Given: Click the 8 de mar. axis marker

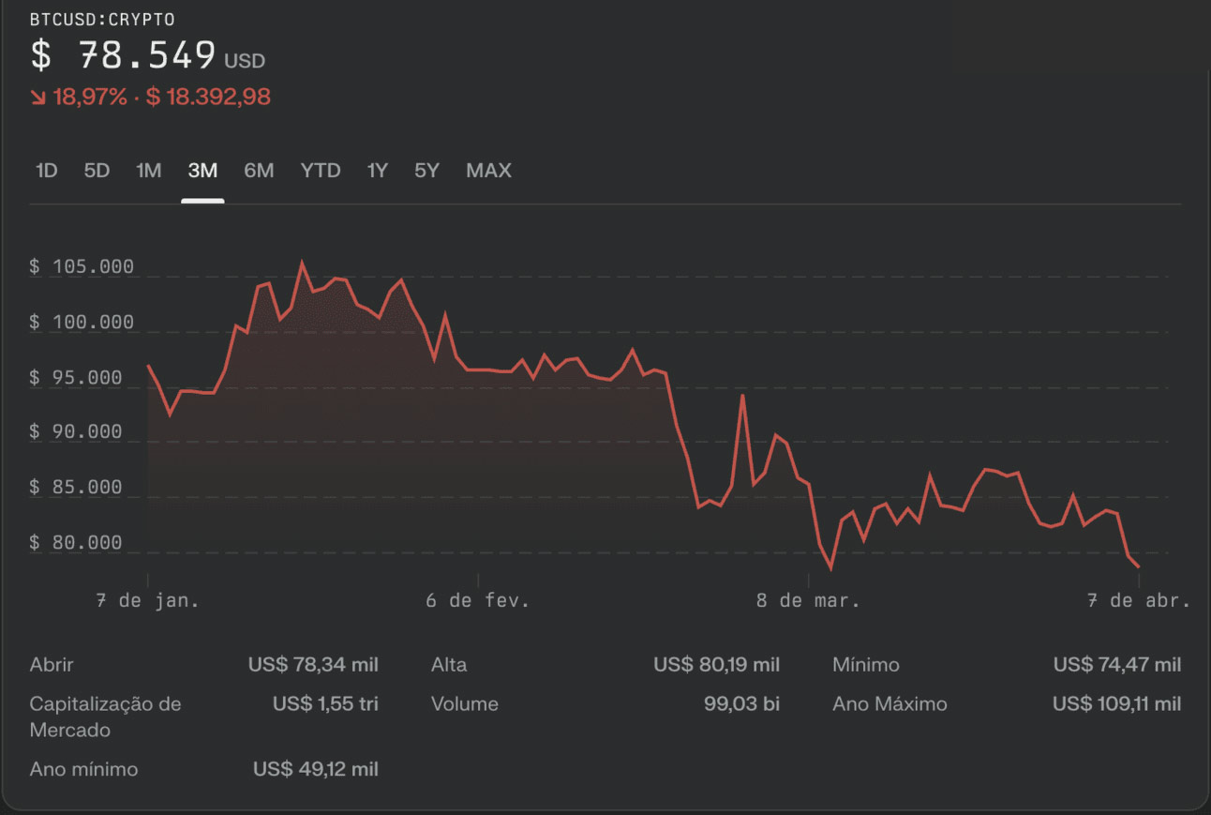Looking at the screenshot, I should point(808,600).
